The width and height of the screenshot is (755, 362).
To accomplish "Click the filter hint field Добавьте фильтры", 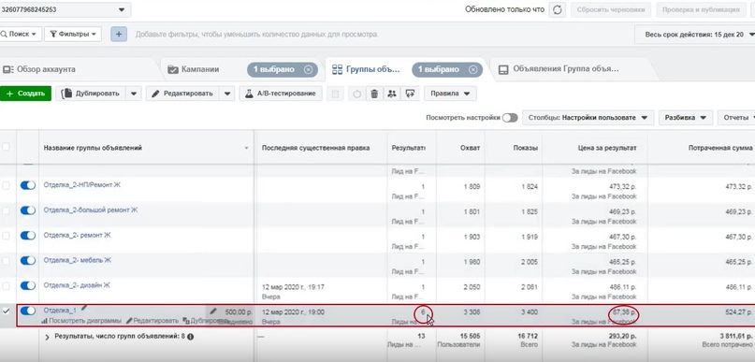I will click(256, 35).
